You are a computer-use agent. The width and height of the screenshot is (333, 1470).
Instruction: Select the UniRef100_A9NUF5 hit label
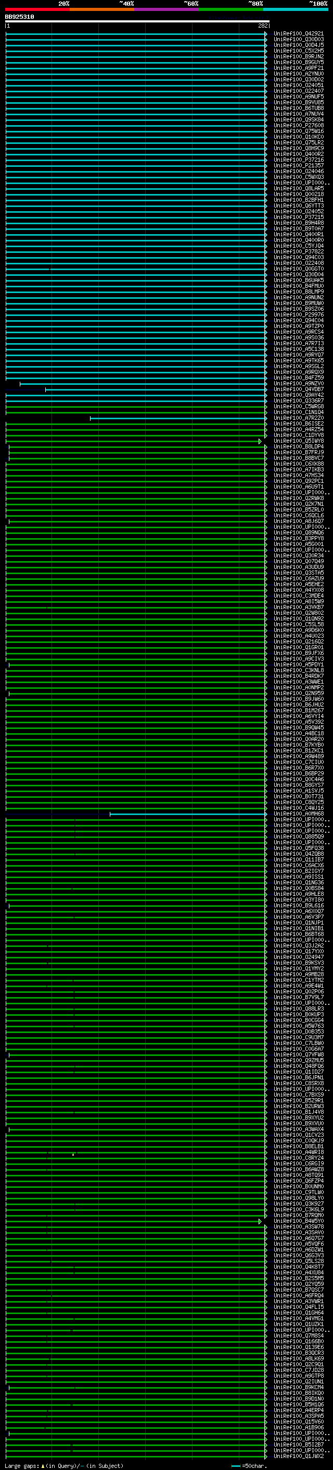[299, 96]
